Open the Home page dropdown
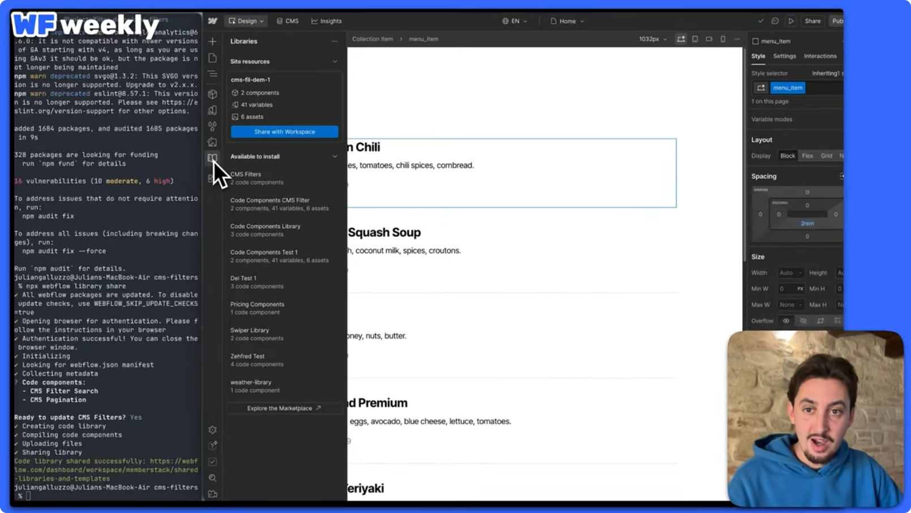Screen dimensions: 911x513 click(x=567, y=21)
